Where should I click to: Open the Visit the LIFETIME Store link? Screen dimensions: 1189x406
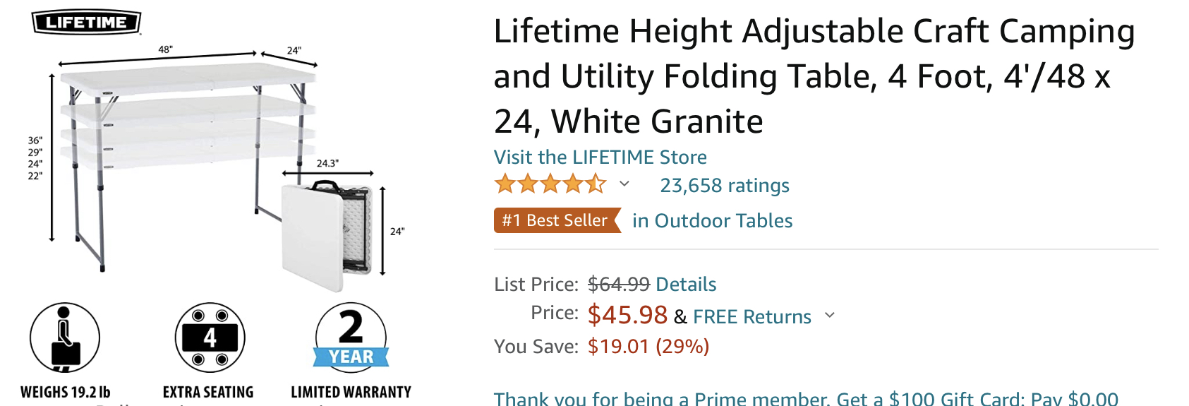point(600,157)
